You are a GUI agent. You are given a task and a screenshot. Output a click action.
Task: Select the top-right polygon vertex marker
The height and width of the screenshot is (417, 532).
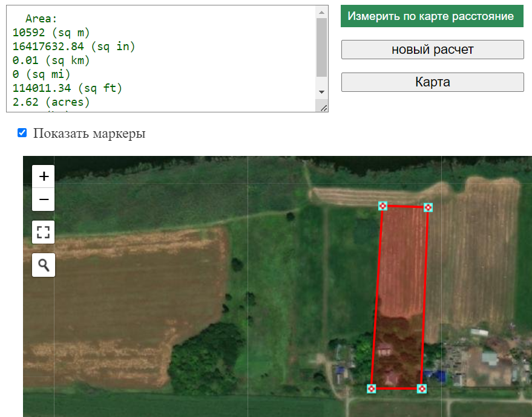pyautogui.click(x=428, y=207)
